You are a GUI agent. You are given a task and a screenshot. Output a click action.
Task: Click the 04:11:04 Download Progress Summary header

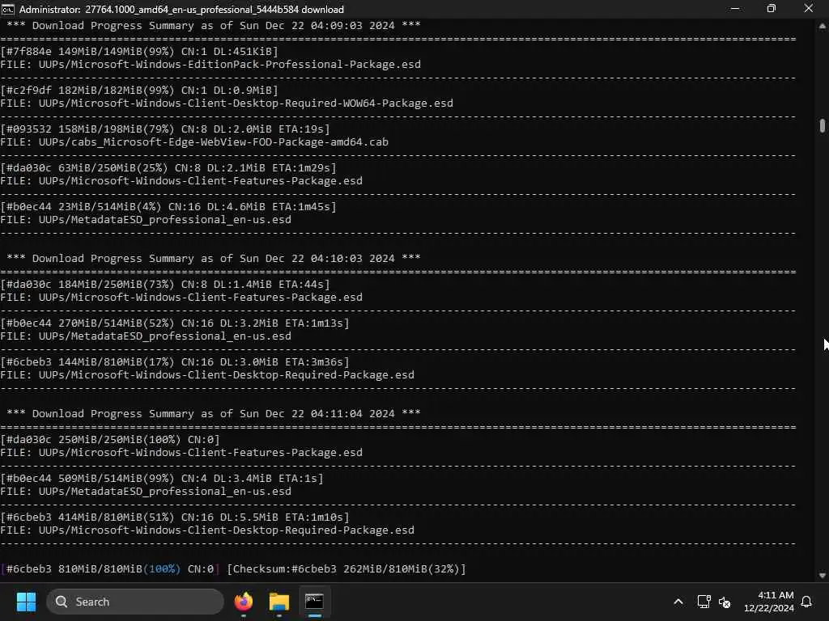tap(214, 413)
